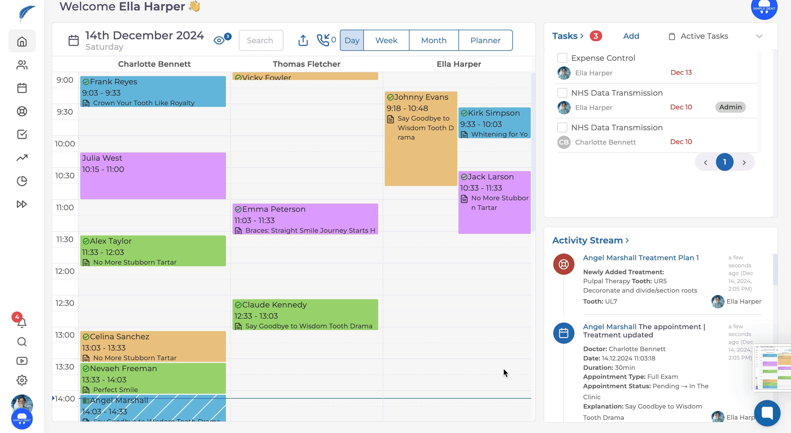Expand the Activity Stream heading chevron

[x=627, y=240]
